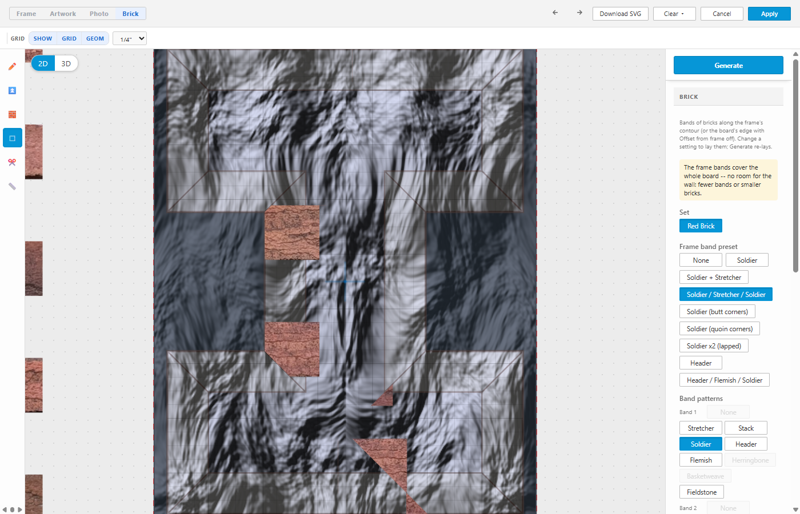Select the brick wall tool
Screen dimensions: 800x514
(x=12, y=114)
